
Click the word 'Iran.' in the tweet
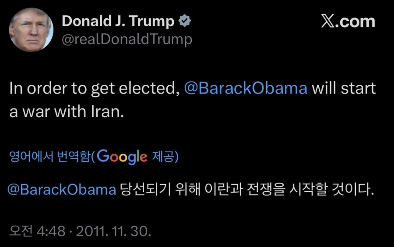tap(107, 111)
